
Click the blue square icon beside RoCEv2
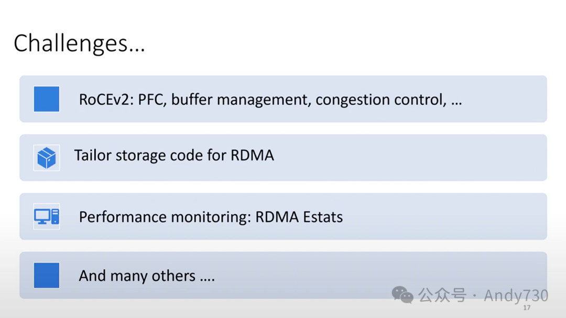click(x=47, y=99)
